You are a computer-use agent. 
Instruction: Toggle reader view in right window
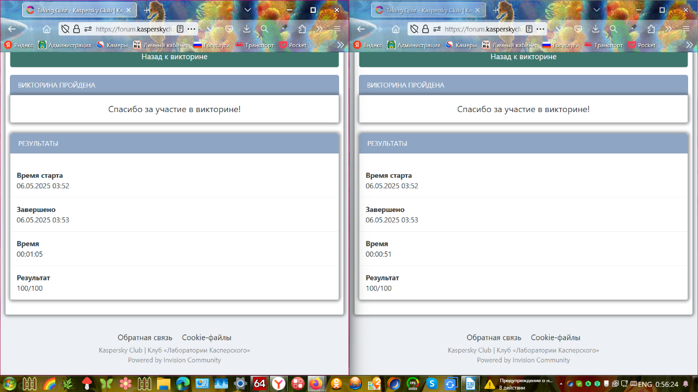click(x=529, y=29)
